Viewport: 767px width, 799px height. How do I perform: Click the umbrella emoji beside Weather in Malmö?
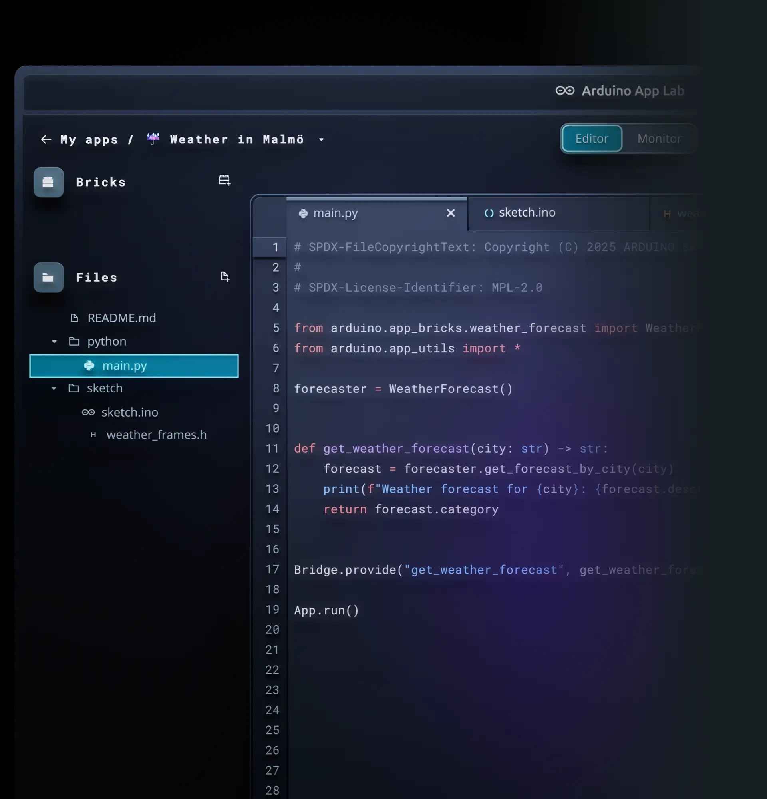153,139
